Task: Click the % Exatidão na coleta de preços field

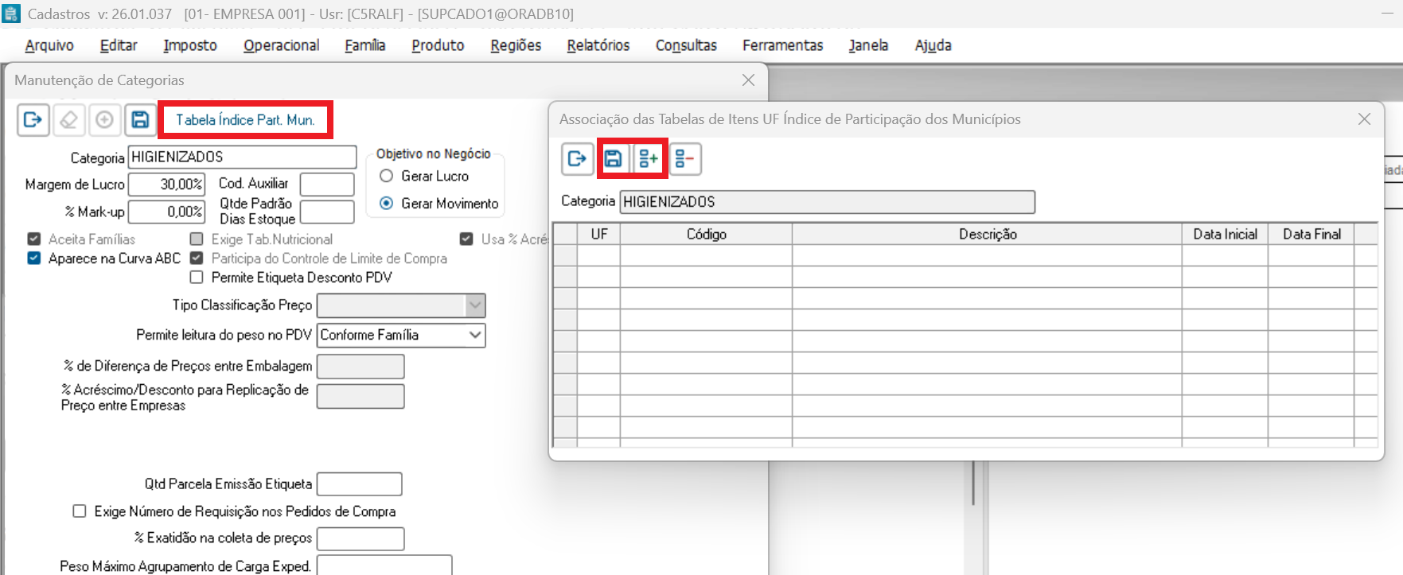Action: click(360, 538)
